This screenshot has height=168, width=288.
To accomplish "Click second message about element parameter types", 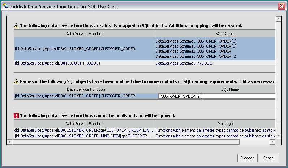I will 215,136.
